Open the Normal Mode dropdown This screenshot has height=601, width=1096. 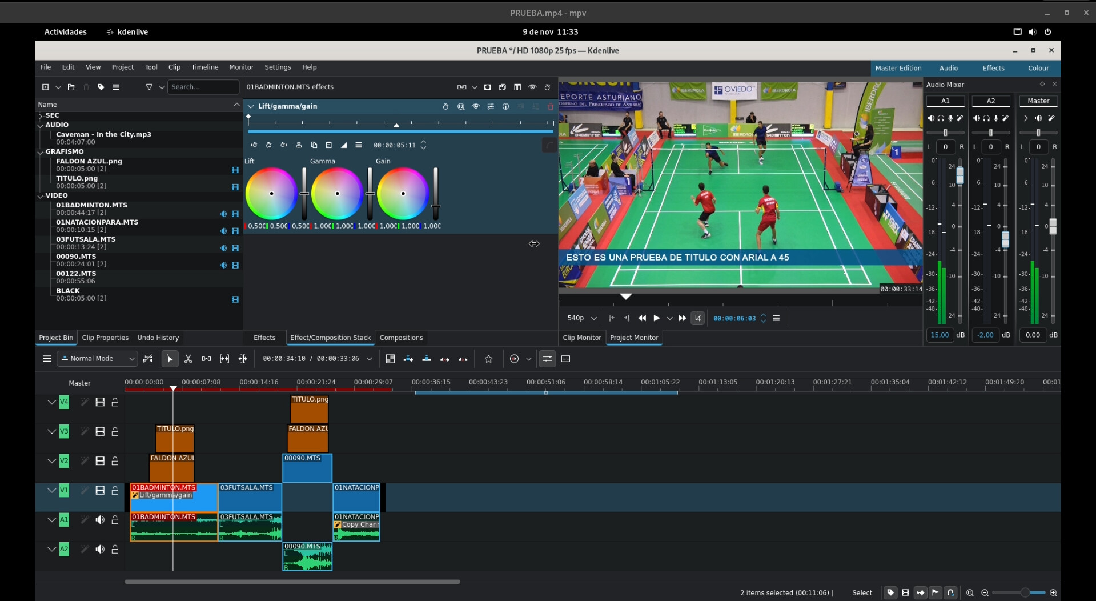[98, 359]
